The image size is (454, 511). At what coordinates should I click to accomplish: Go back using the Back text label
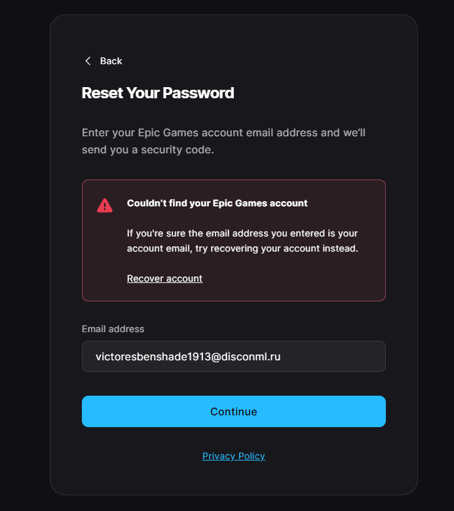click(111, 61)
